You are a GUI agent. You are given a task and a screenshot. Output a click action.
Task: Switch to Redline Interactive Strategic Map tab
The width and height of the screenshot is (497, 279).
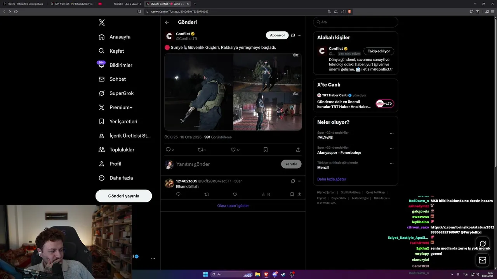point(24,3)
